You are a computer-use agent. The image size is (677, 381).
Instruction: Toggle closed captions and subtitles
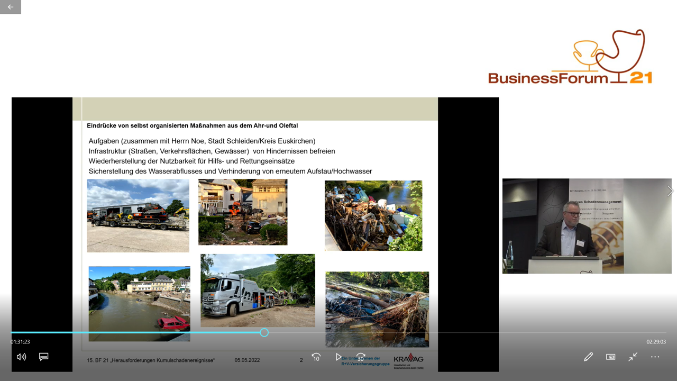[44, 357]
